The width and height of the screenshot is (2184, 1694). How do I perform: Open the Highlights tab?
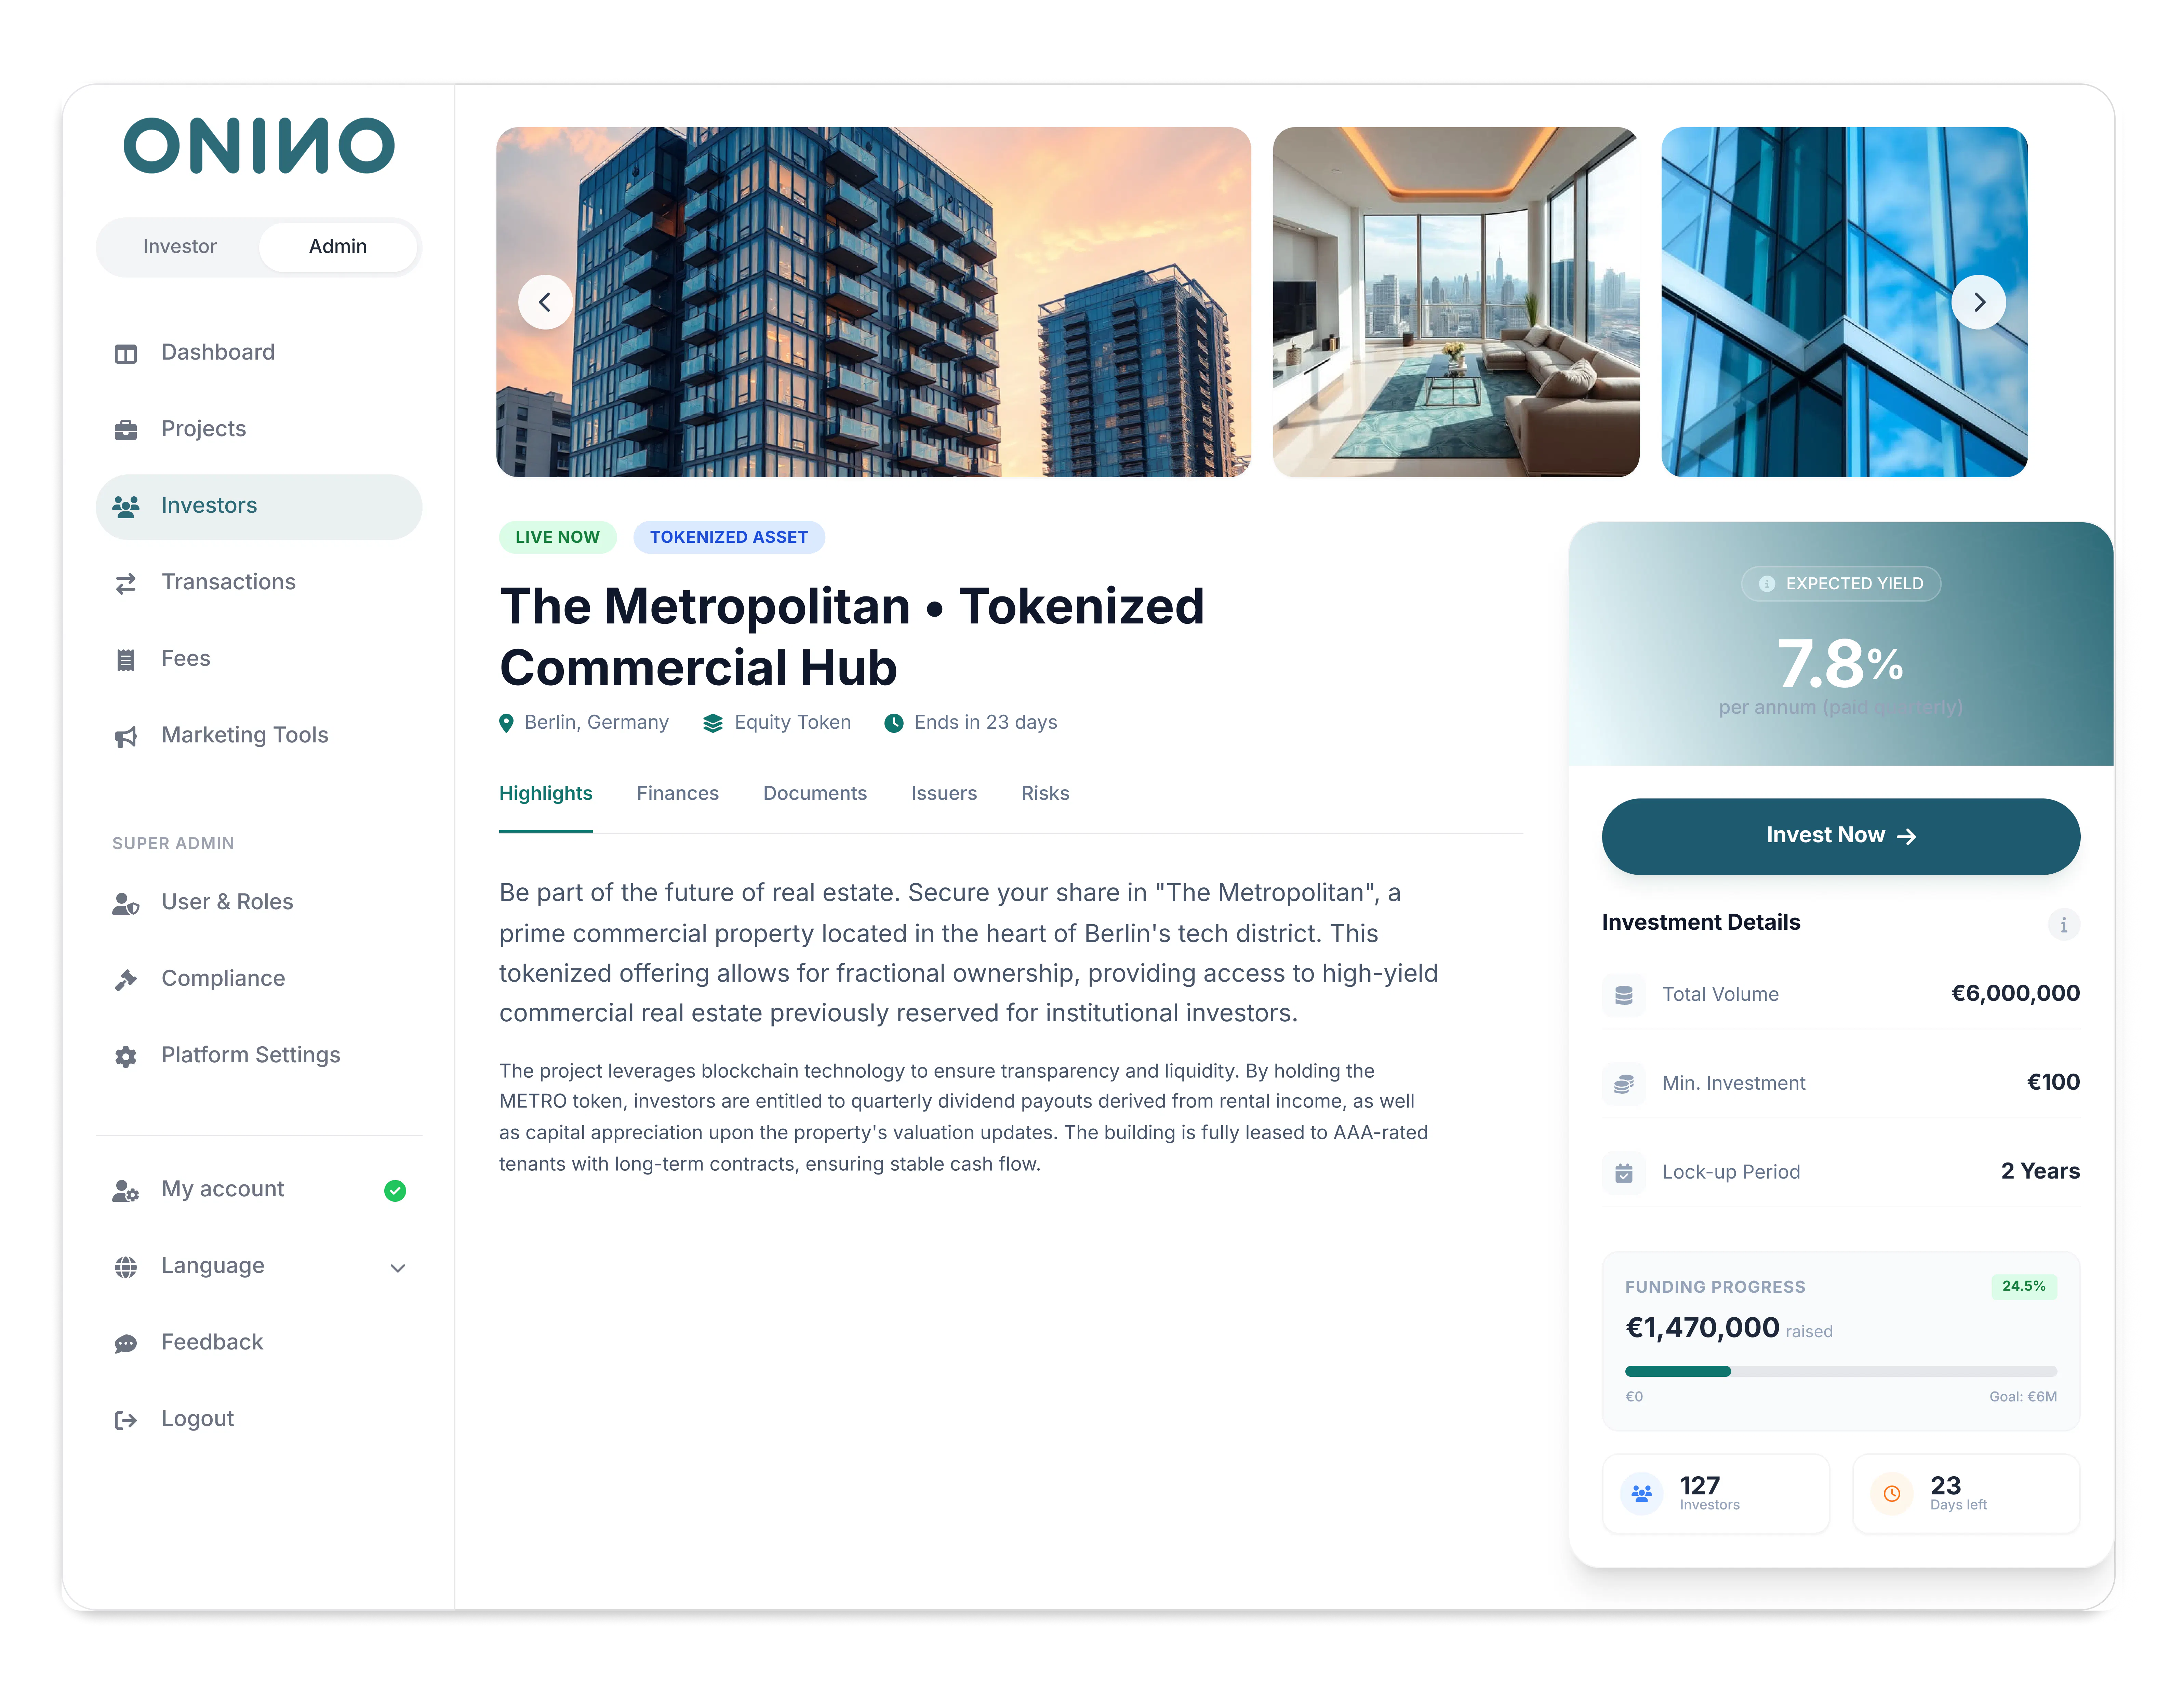coord(546,794)
